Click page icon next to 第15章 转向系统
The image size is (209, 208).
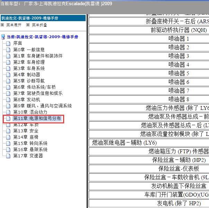8,143
